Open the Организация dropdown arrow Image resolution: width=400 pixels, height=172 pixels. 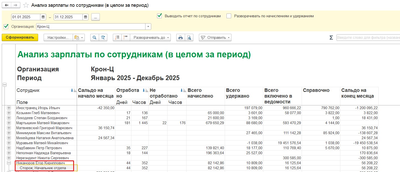pos(148,27)
